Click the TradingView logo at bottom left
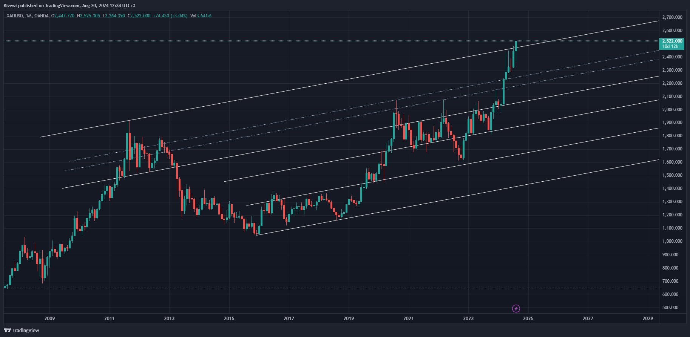 [x=22, y=330]
